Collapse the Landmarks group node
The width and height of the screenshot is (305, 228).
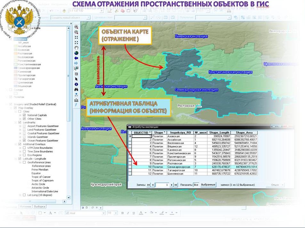coord(16,122)
